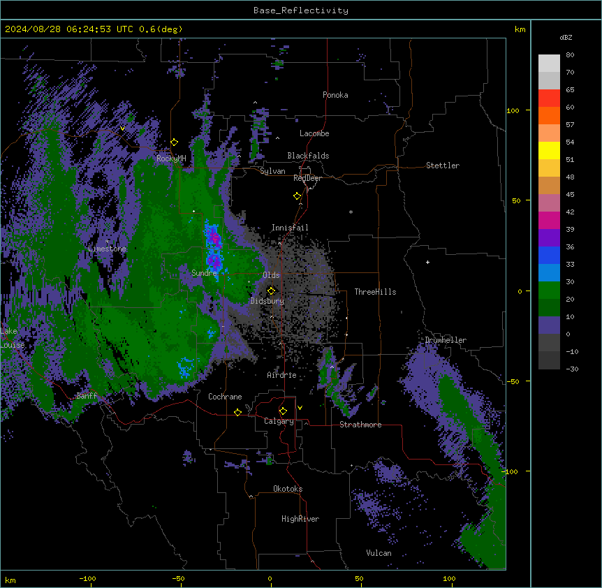Click the Didsbury town label
The width and height of the screenshot is (602, 588).
(267, 301)
